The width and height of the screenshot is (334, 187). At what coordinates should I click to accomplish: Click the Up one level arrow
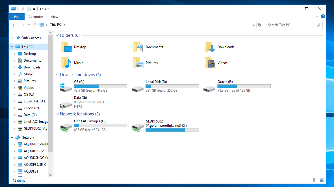click(35, 25)
